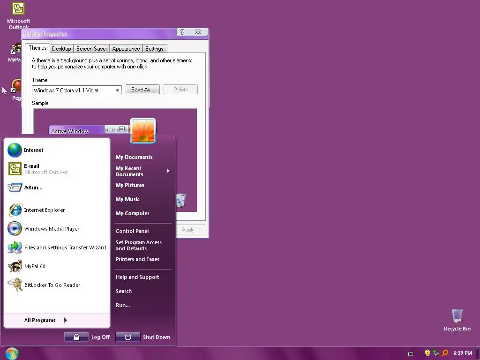Open My Documents from Start menu

tap(134, 157)
